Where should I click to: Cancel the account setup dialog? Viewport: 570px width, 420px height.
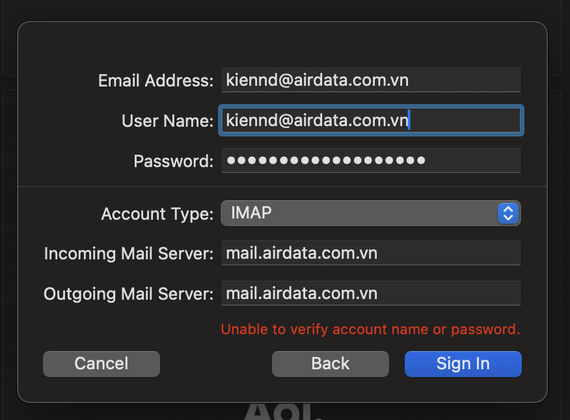101,364
